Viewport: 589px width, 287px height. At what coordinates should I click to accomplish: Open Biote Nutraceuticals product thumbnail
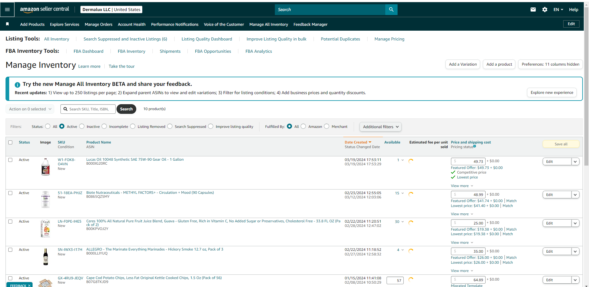[46, 199]
